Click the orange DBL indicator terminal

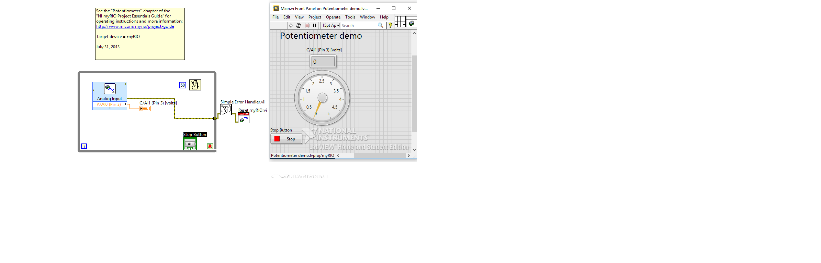tap(145, 109)
